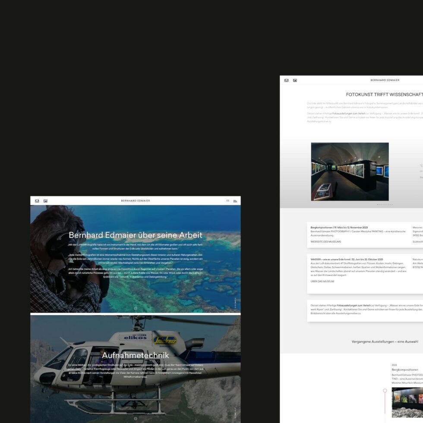
Task: Click the circled down arrow below the work text
Action: coord(136,308)
